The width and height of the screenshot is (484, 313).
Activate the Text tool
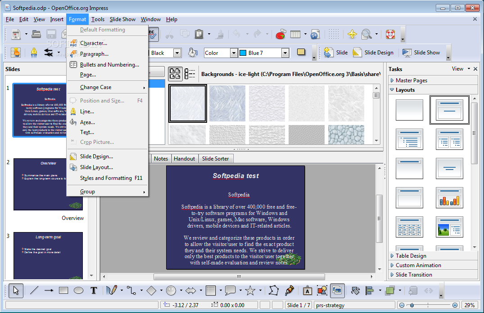[94, 291]
